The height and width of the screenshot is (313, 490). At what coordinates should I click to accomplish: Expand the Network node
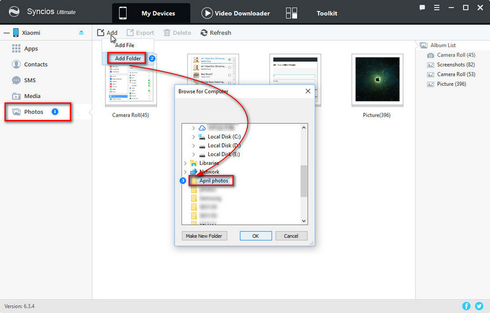(185, 172)
